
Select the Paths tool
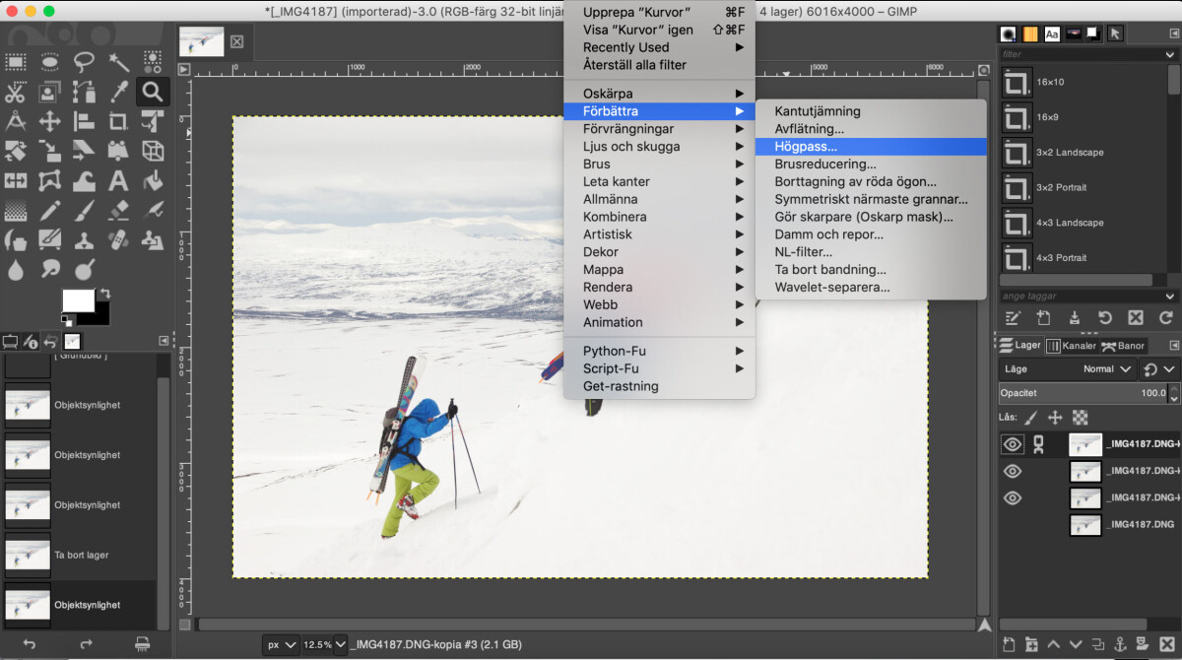tap(85, 93)
